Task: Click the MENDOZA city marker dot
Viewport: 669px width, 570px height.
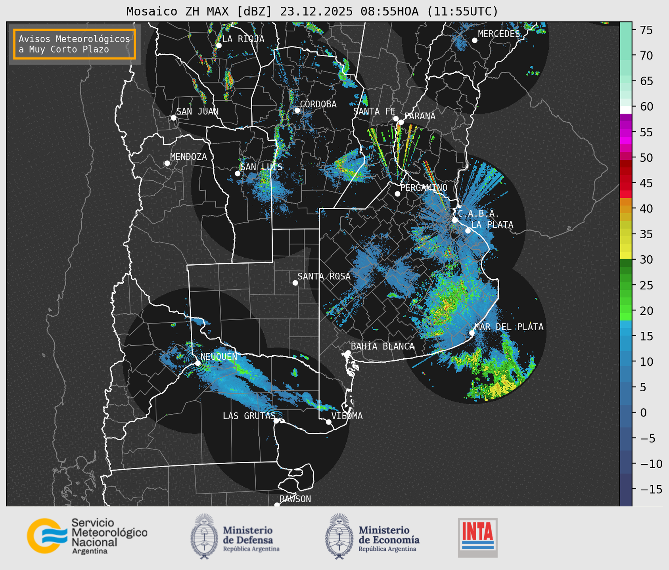Action: [x=167, y=163]
